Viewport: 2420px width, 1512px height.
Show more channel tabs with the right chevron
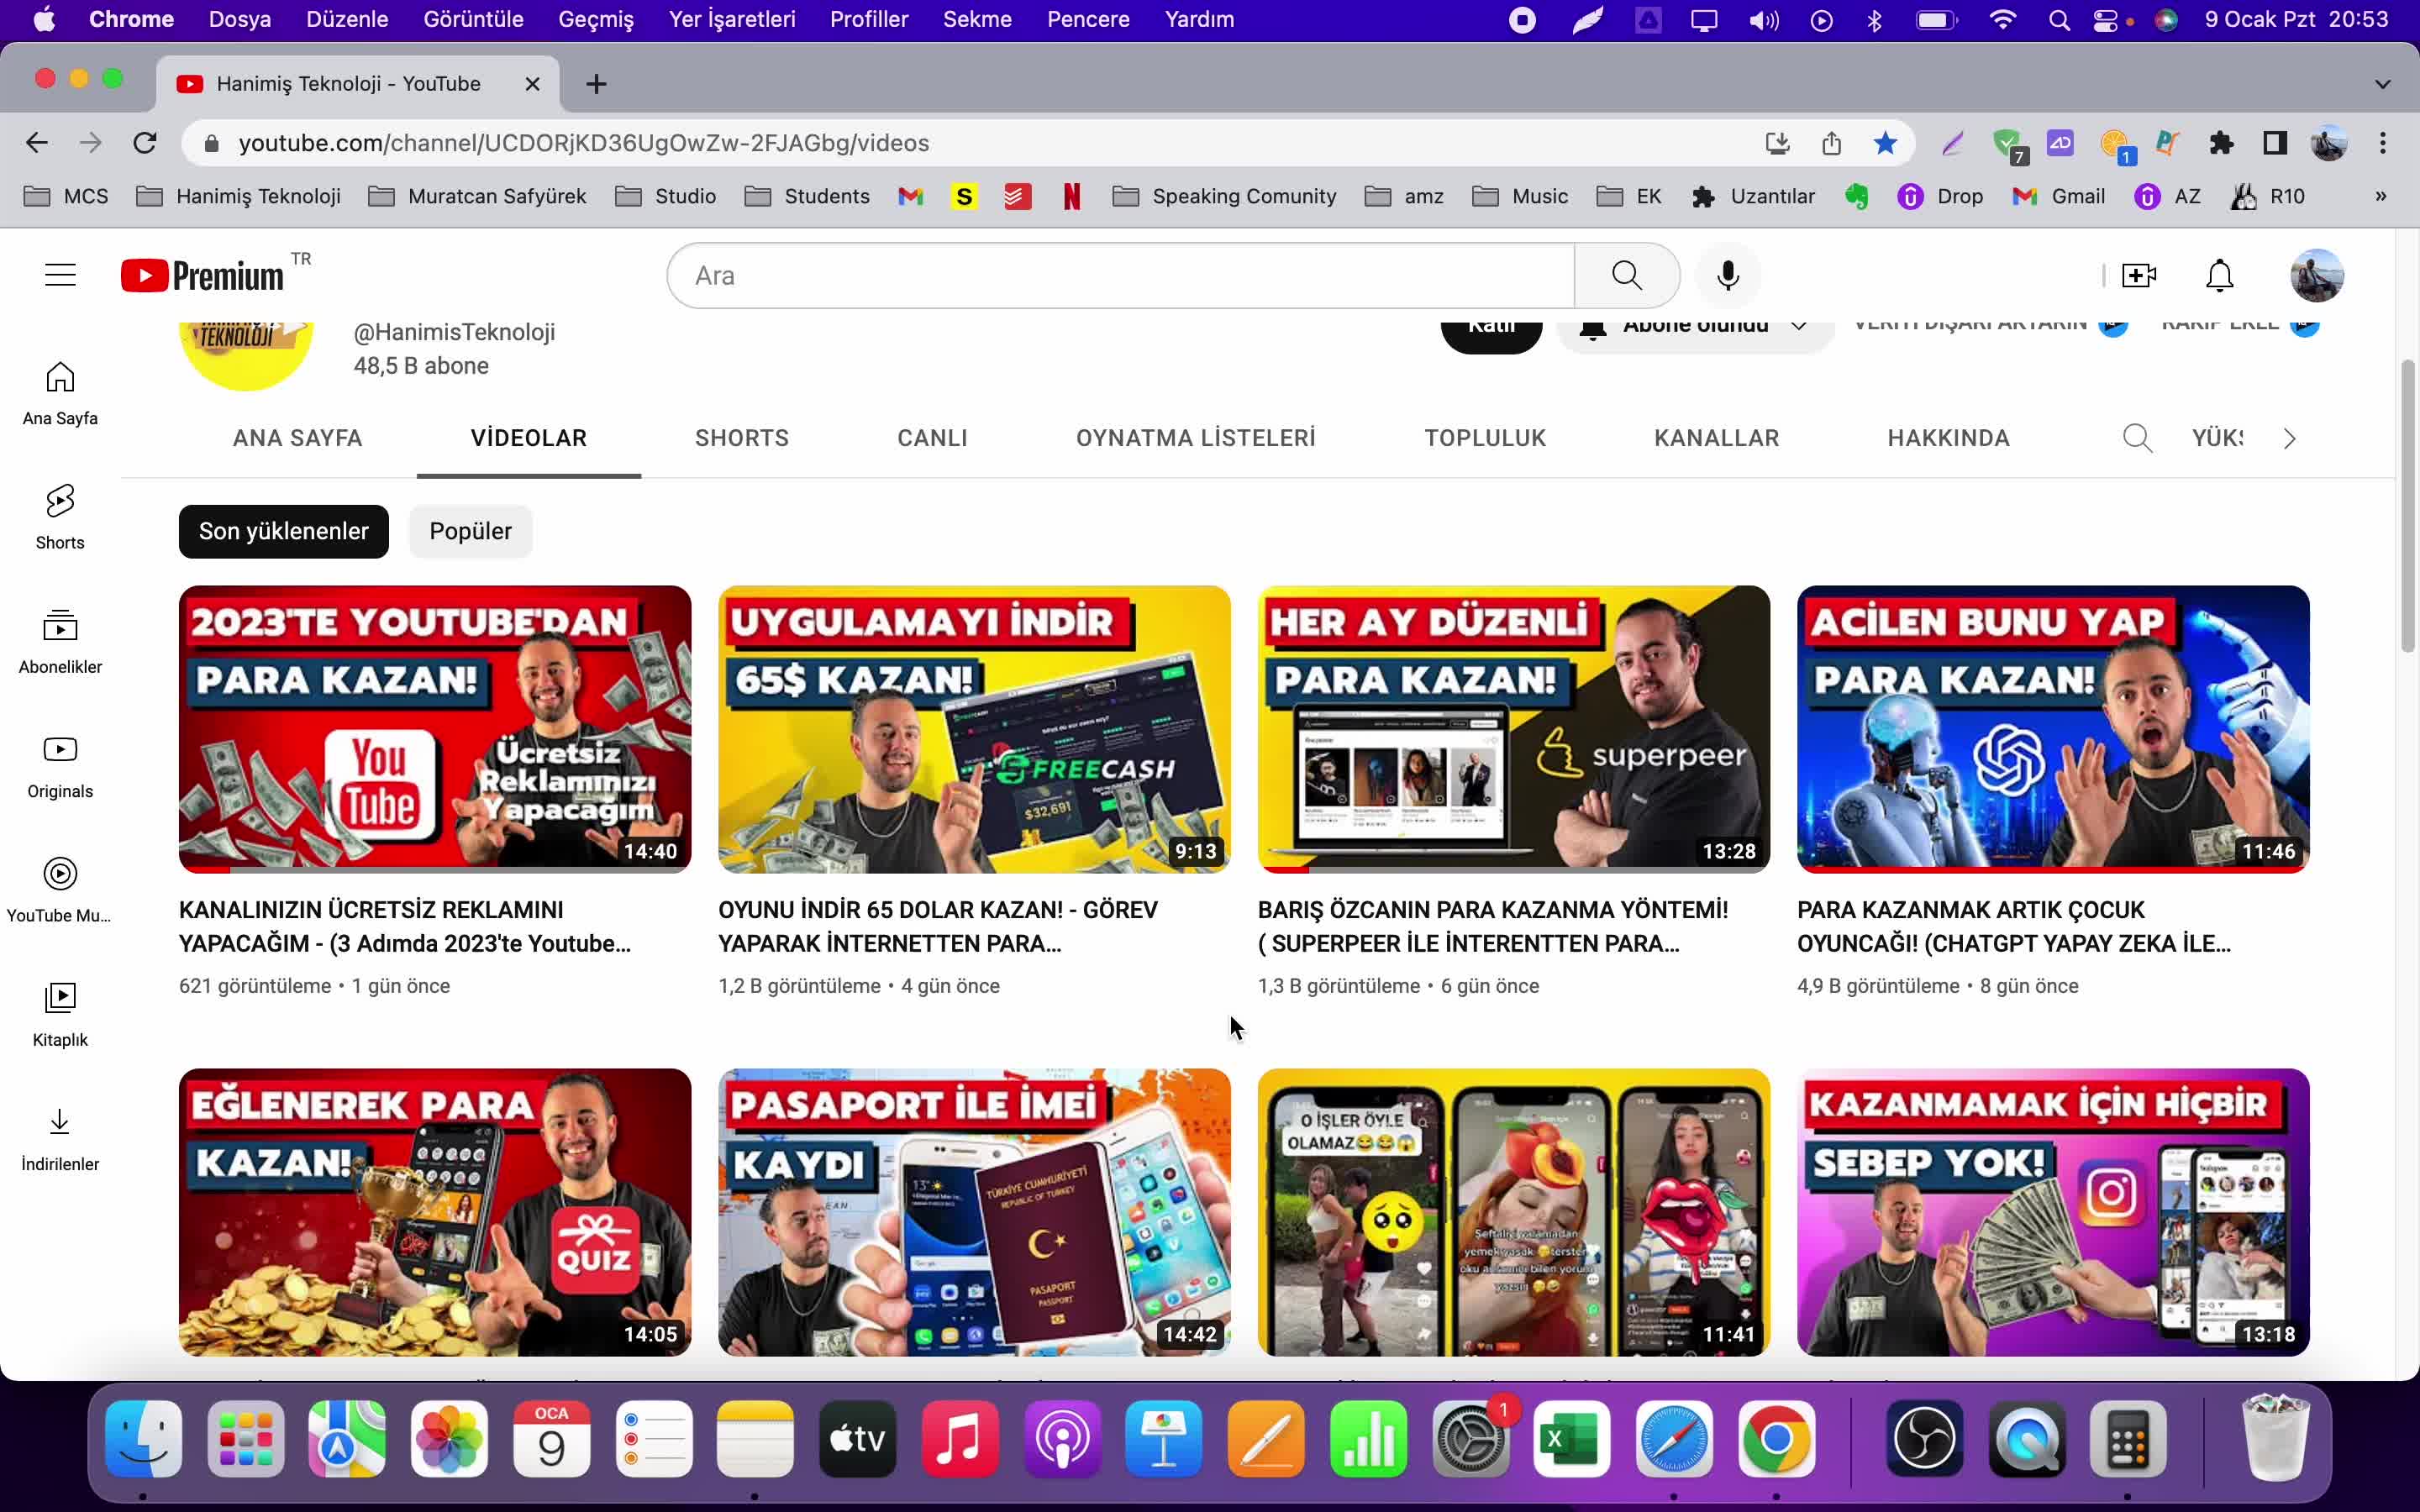[x=2289, y=438]
